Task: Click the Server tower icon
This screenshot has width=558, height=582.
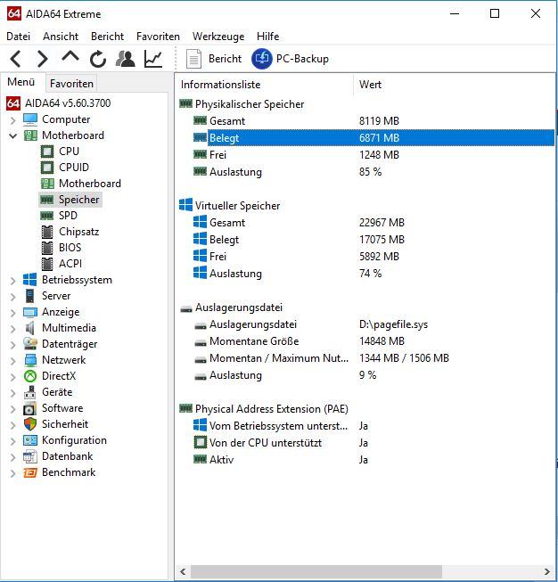Action: [30, 296]
